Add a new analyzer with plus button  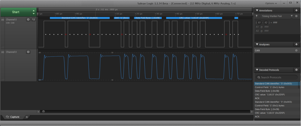click(x=296, y=44)
